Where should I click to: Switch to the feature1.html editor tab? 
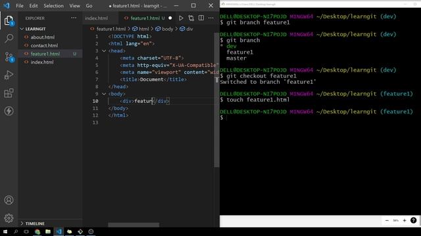coord(145,18)
